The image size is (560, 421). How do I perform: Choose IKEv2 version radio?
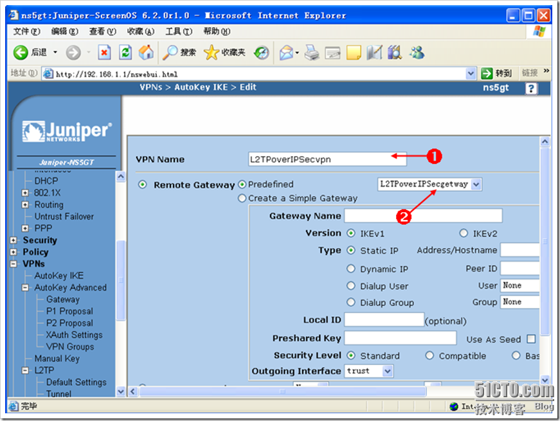pos(464,233)
